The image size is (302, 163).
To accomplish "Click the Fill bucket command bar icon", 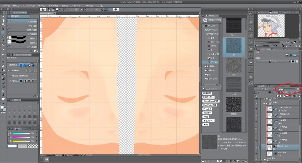I will click(x=80, y=10).
